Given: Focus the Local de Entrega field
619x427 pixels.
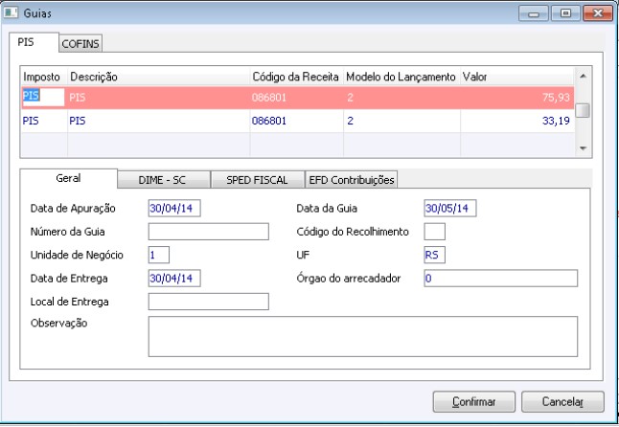Looking at the screenshot, I should click(x=209, y=302).
